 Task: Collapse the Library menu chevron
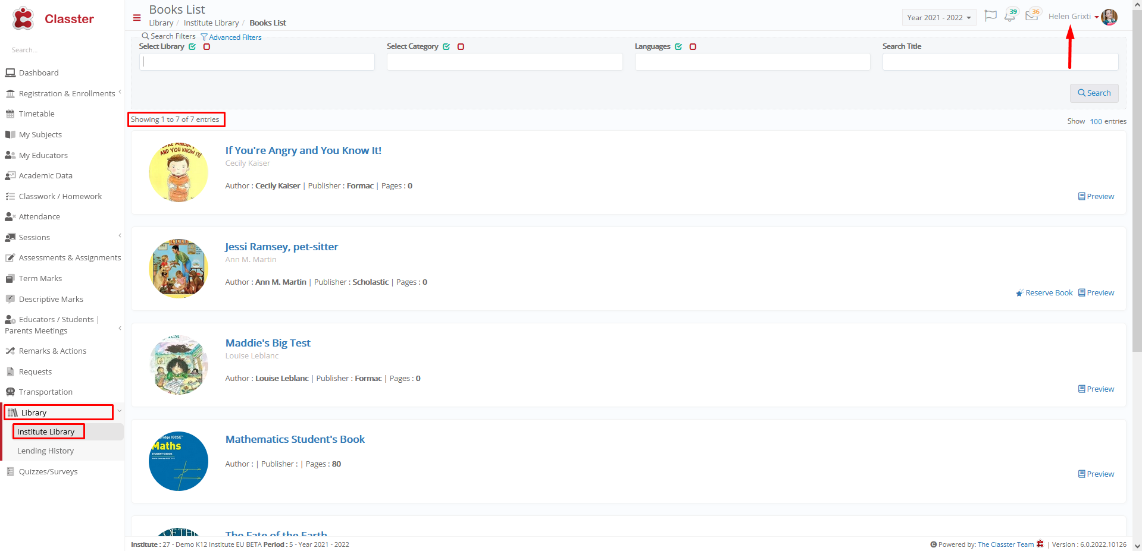pyautogui.click(x=119, y=411)
